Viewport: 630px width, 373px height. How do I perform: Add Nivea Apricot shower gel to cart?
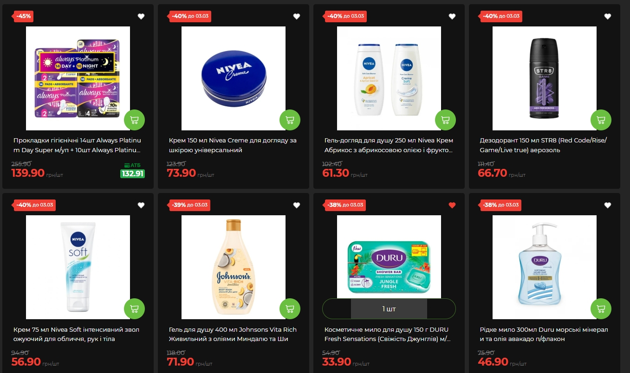[x=445, y=120]
